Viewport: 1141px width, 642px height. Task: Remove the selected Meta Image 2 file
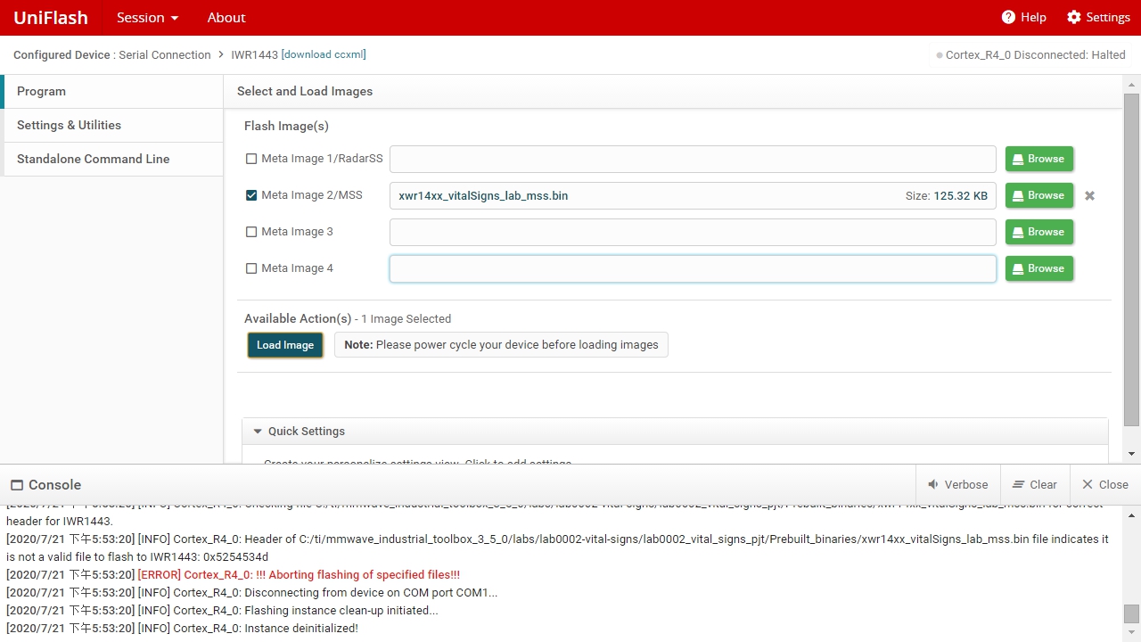click(x=1089, y=196)
